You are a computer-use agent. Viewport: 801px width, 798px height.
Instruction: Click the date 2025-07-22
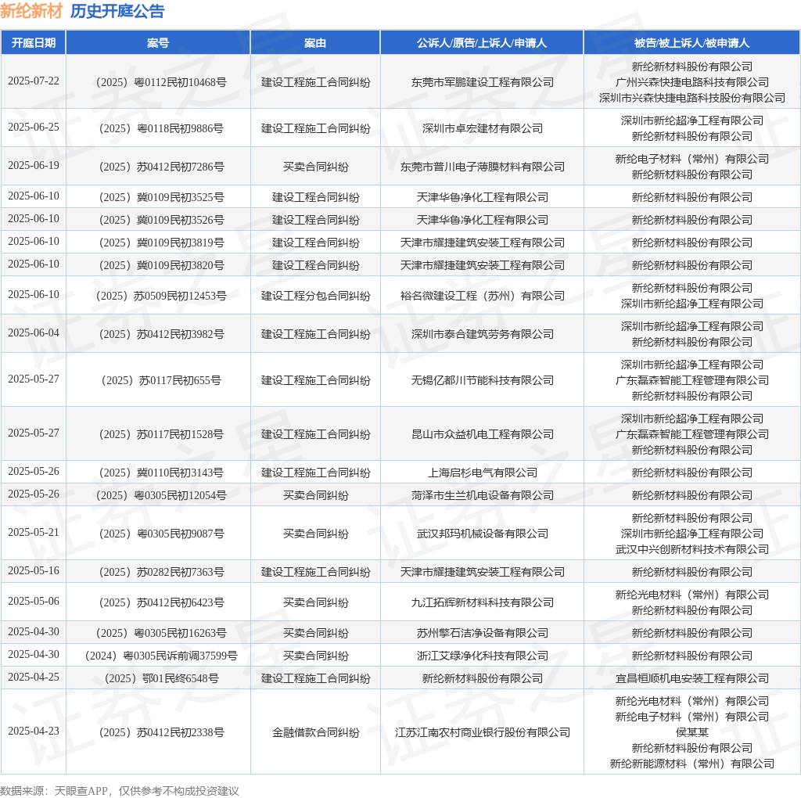pyautogui.click(x=34, y=81)
